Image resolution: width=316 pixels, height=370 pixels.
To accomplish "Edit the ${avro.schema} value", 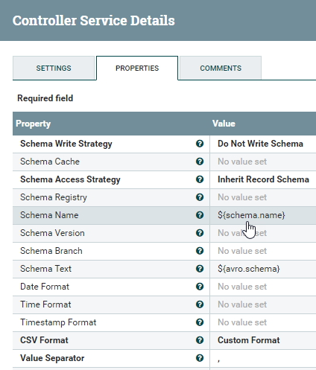I will click(x=249, y=269).
